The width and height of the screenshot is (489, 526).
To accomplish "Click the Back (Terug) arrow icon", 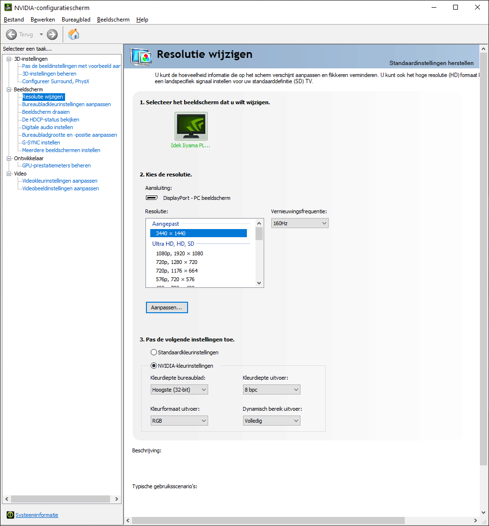I will [11, 34].
